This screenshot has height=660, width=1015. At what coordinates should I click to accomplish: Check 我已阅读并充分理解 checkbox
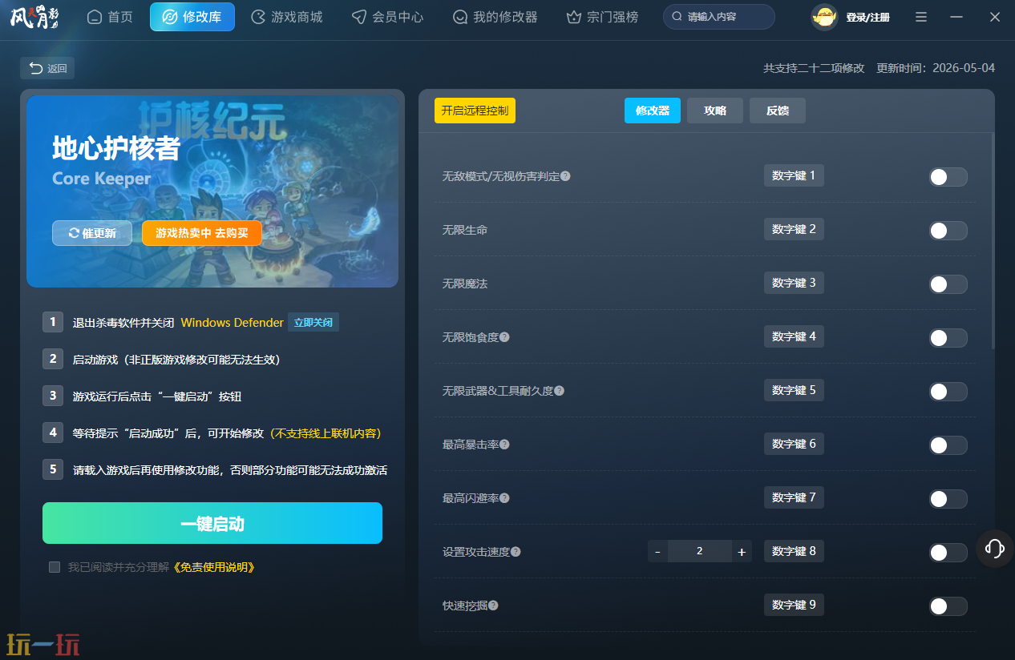click(x=55, y=567)
